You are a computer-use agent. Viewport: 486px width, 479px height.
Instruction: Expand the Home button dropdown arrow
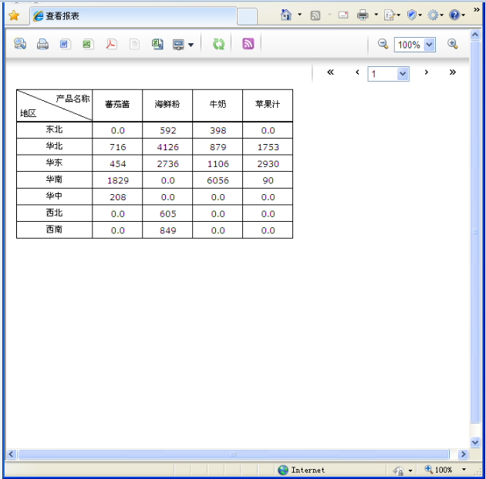300,14
